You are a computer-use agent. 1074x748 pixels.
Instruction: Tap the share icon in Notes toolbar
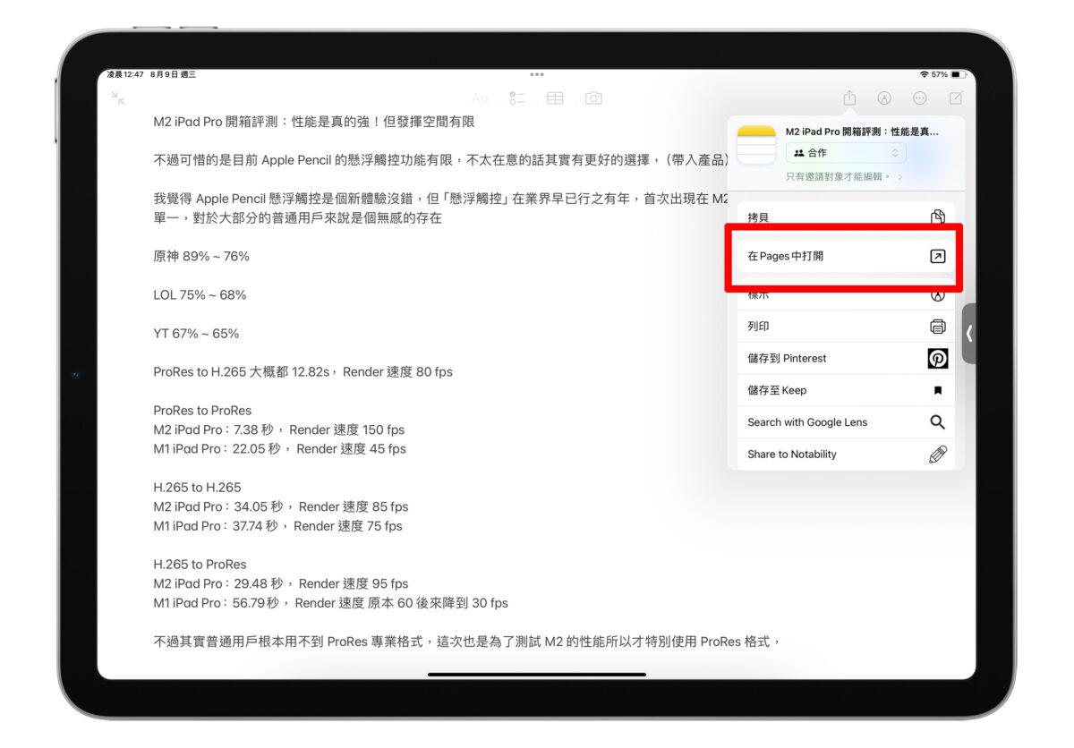pyautogui.click(x=849, y=98)
